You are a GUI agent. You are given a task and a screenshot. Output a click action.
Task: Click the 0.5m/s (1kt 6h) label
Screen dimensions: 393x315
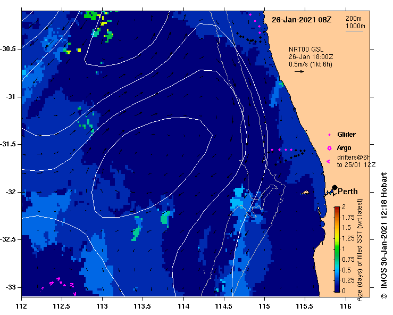tap(310, 64)
